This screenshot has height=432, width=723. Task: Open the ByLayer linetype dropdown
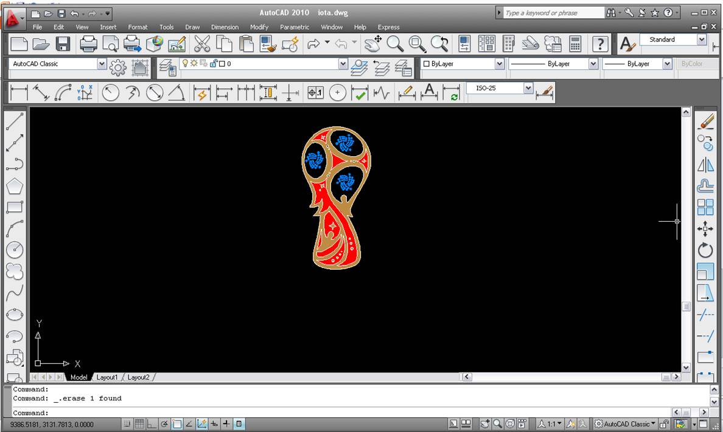coord(593,64)
